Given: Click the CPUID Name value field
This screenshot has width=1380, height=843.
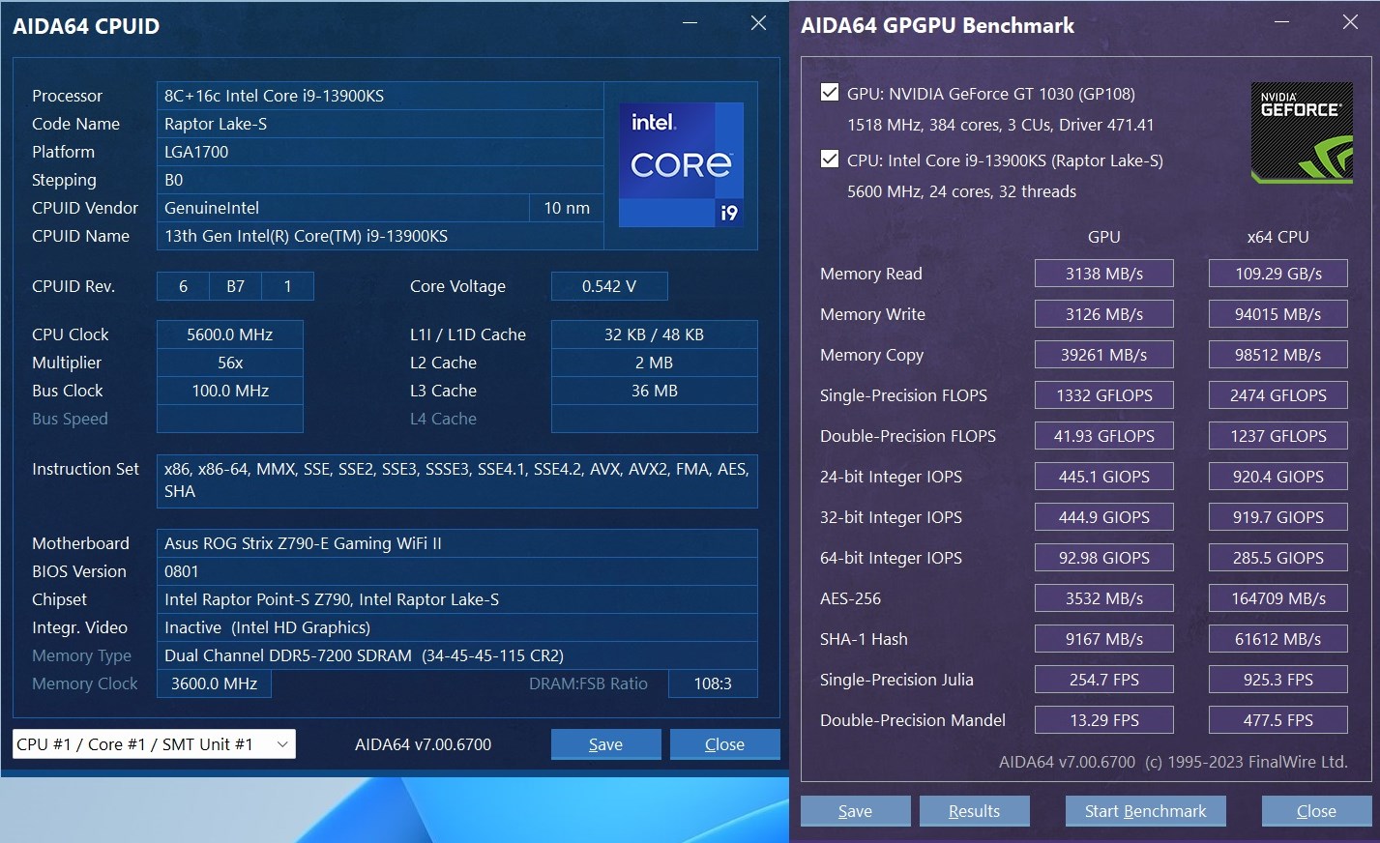Looking at the screenshot, I should point(380,236).
